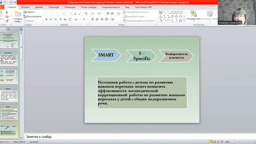The image size is (256, 144).
Task: Select the rounded rectangle shape
Action: 180,12
